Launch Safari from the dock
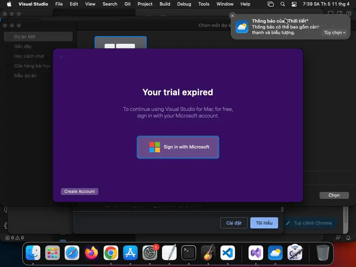Viewport: 356px width, 267px height. point(72,253)
